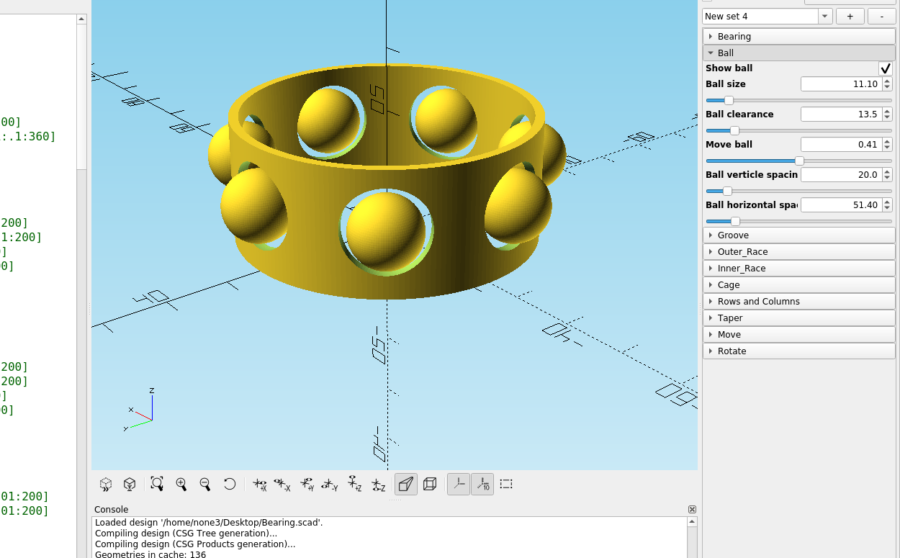Switch to the -Z axis view
Screen dimensions: 900x558
pyautogui.click(x=379, y=484)
